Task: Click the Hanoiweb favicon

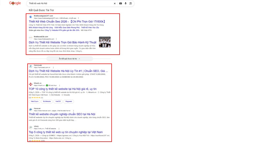Action: pos(31,66)
